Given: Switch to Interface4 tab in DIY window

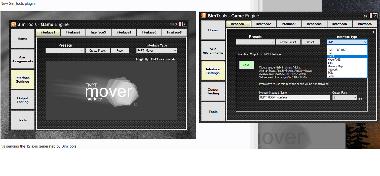Looking at the screenshot, I should coord(314,24).
